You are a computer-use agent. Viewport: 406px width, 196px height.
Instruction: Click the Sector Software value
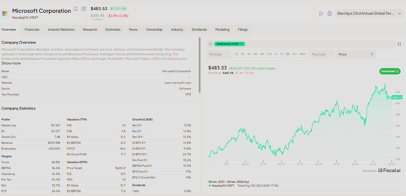pyautogui.click(x=185, y=89)
